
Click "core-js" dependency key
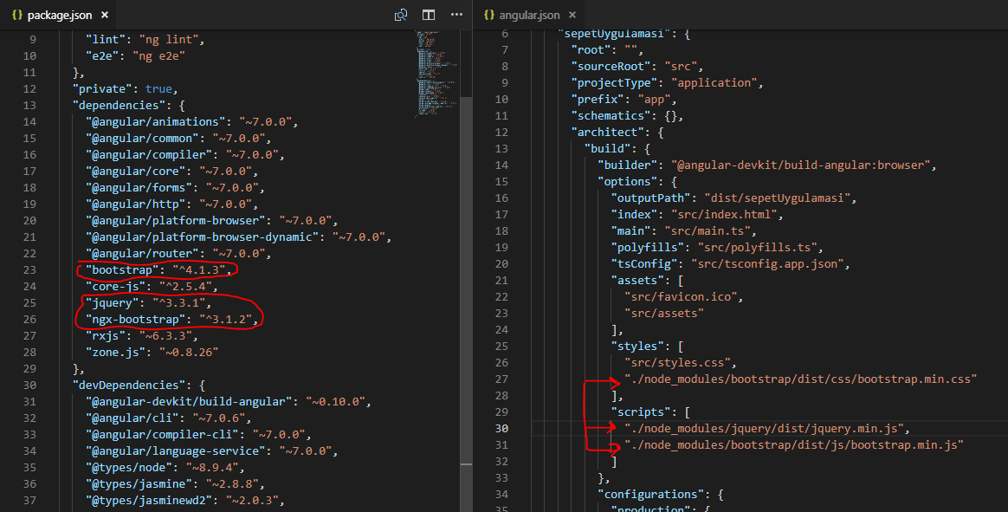[x=116, y=286]
